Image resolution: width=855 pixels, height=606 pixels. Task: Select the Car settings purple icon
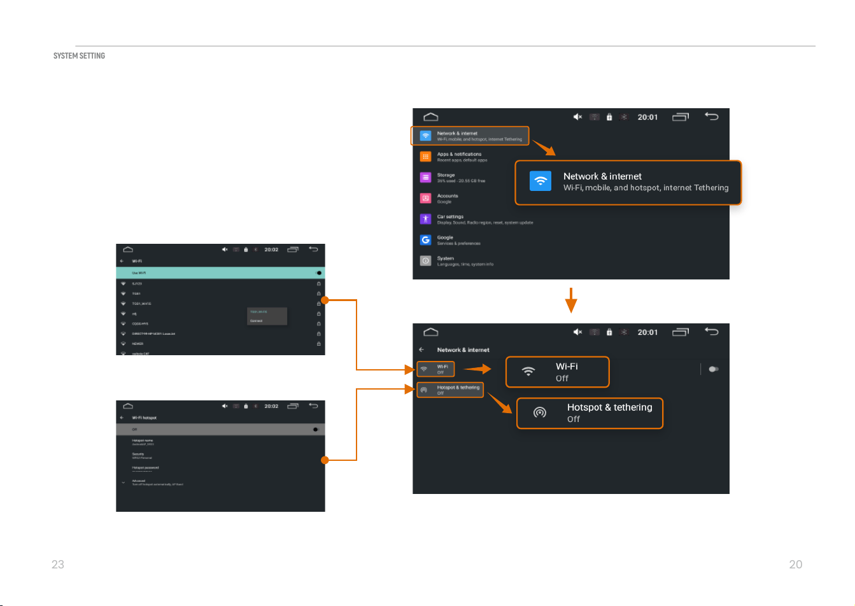(x=425, y=219)
